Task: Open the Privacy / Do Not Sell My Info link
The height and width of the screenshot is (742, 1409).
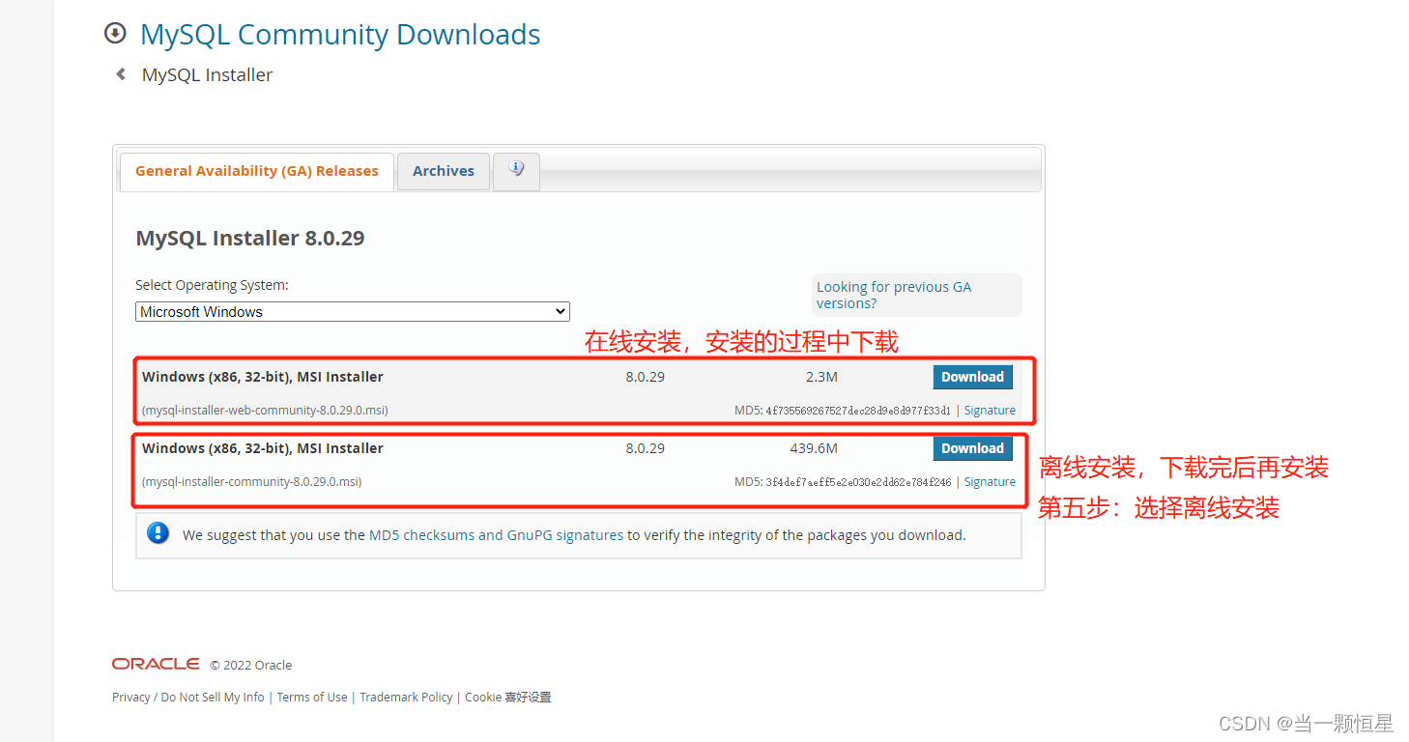Action: 188,697
